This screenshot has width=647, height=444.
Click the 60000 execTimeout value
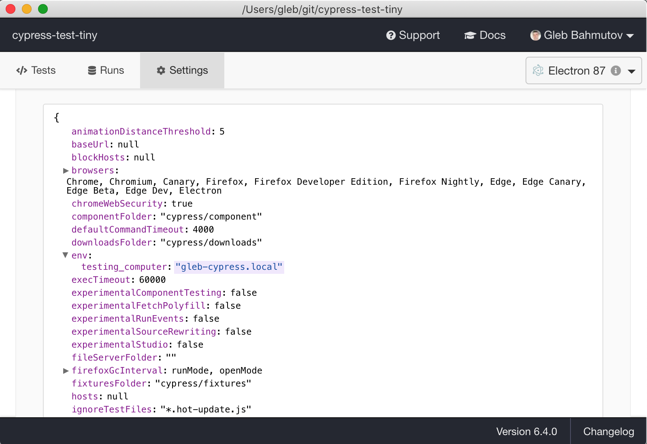pyautogui.click(x=152, y=280)
